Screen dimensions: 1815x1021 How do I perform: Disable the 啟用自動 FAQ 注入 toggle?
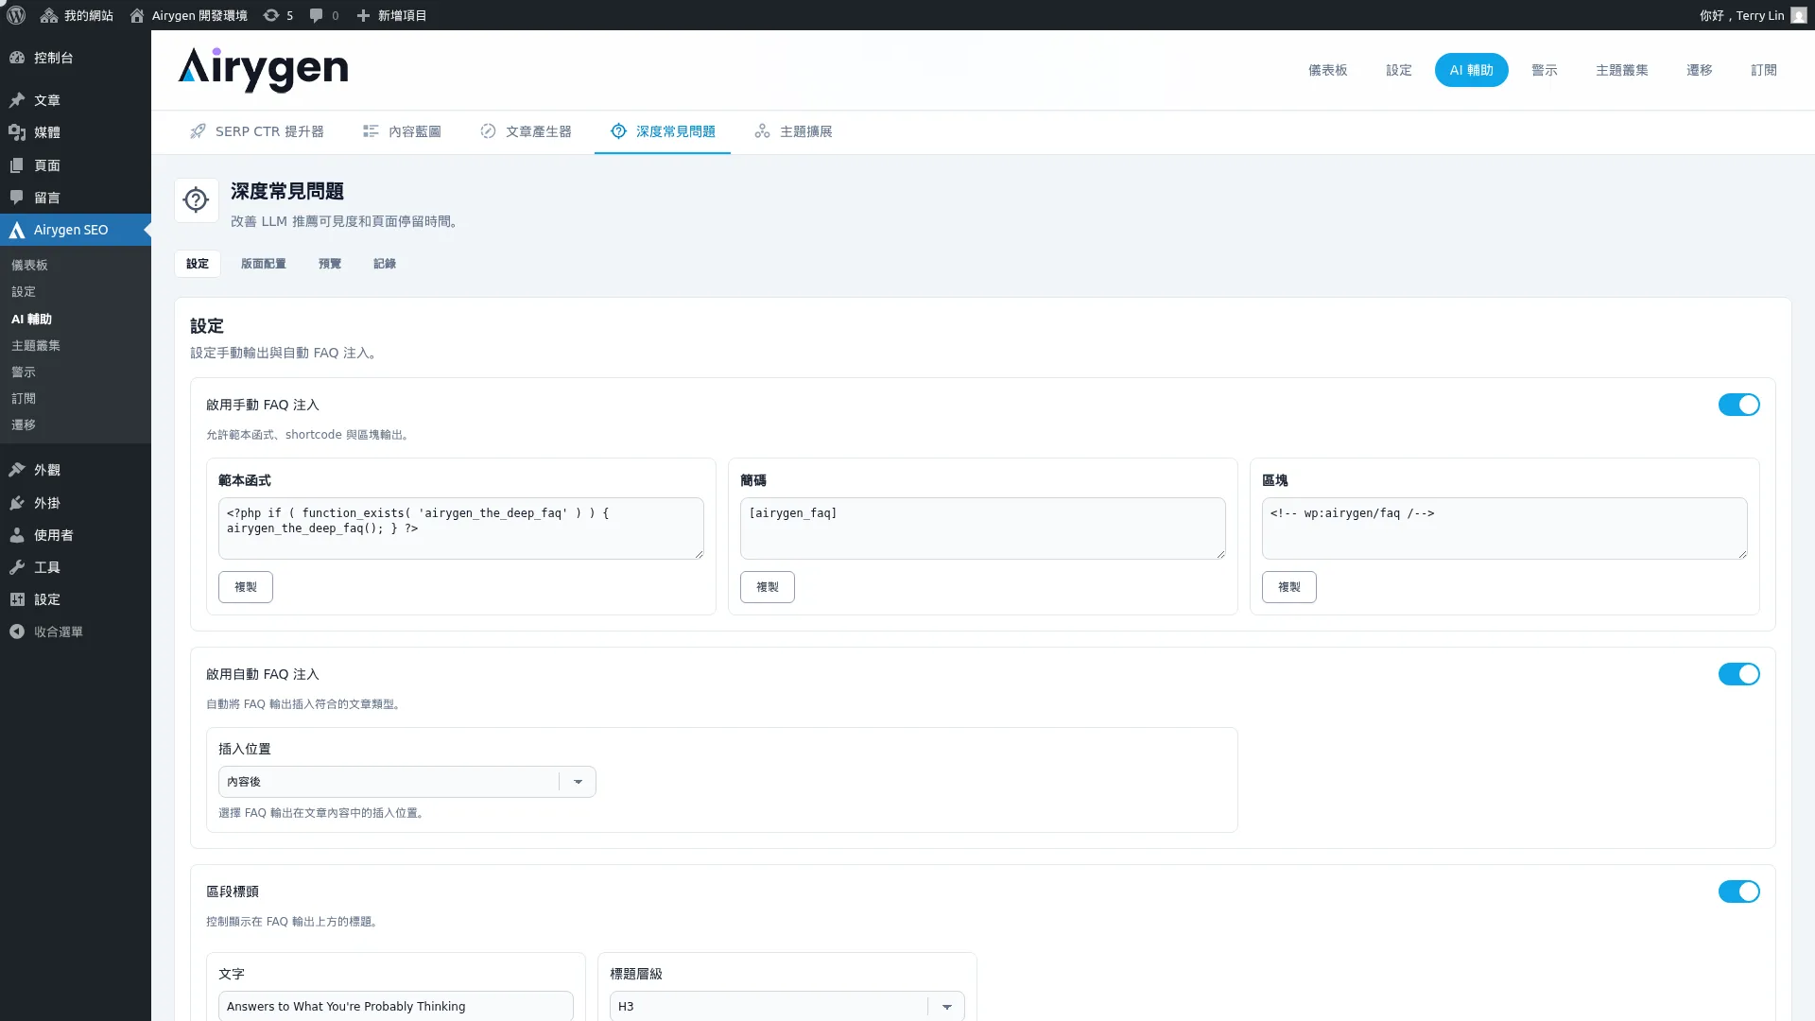point(1738,674)
